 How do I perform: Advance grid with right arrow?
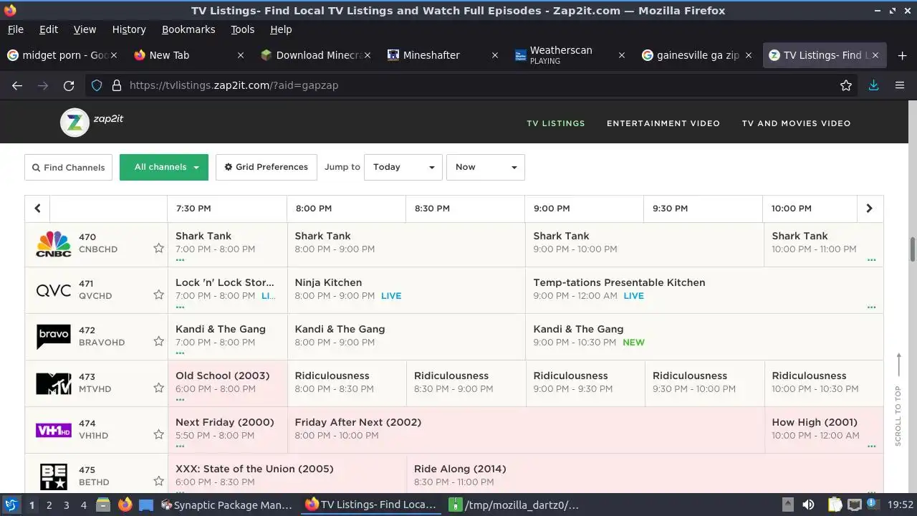tap(869, 209)
